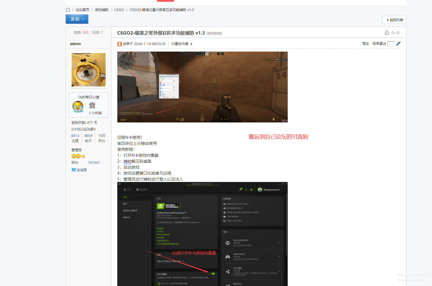Go to next thread with right arrow
Image resolution: width=432 pixels, height=286 pixels.
tap(398, 33)
